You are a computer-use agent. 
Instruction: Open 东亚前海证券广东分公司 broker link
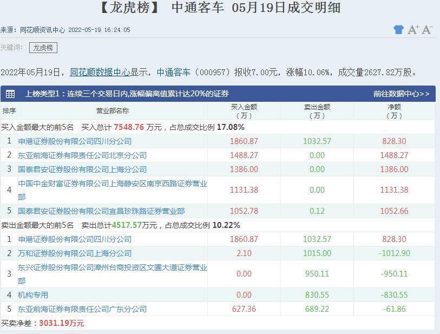pyautogui.click(x=82, y=309)
